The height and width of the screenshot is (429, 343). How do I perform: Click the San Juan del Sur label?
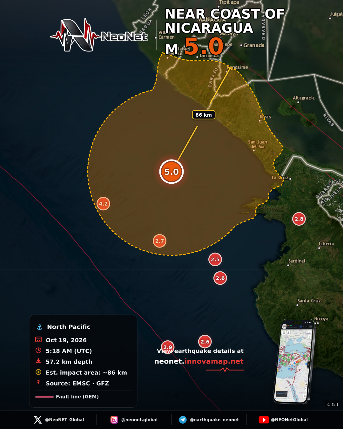tap(258, 144)
